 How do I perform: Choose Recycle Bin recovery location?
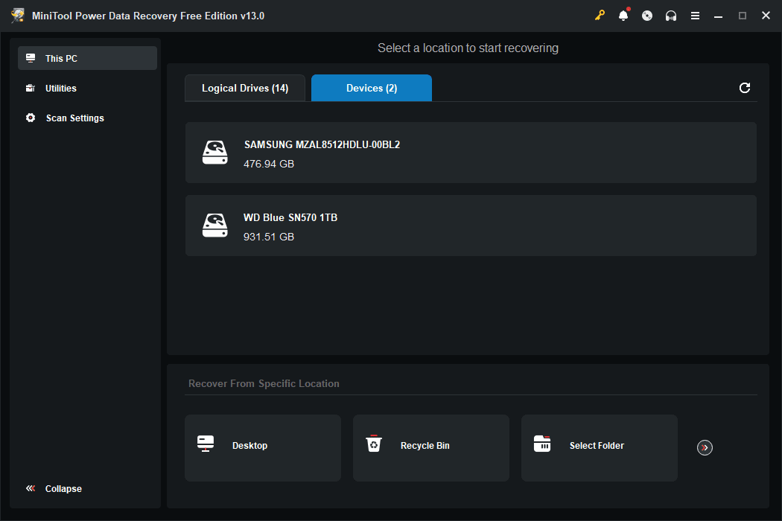point(431,448)
